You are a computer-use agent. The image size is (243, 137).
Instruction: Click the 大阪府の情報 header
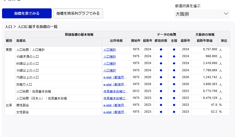pyautogui.click(x=205, y=35)
